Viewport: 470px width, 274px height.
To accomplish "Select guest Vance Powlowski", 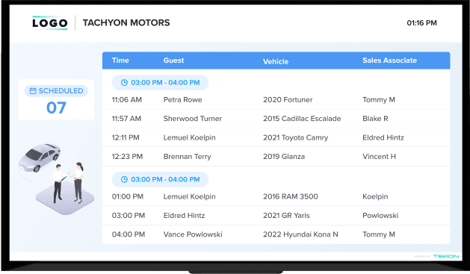I will (193, 234).
